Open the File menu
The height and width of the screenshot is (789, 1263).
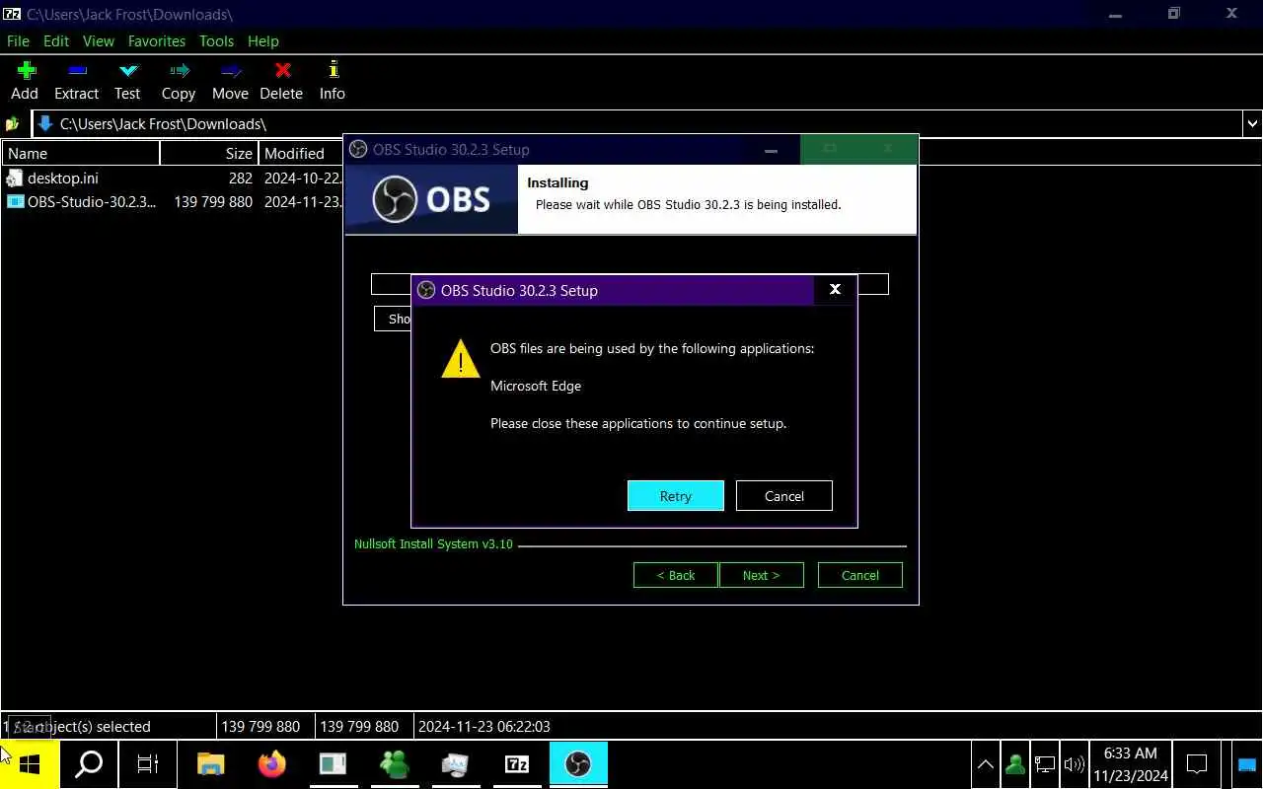pyautogui.click(x=18, y=41)
